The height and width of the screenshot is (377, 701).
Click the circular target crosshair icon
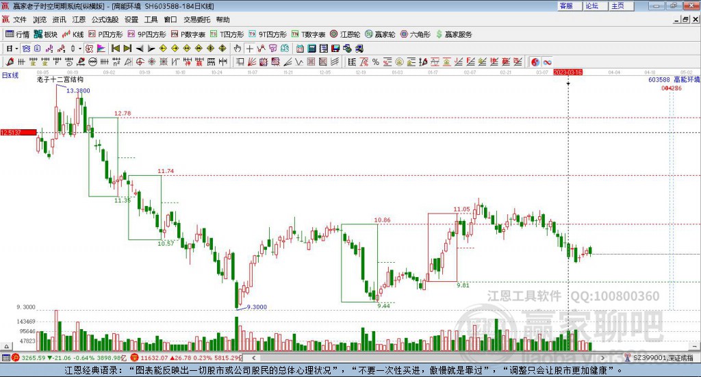[x=140, y=62]
